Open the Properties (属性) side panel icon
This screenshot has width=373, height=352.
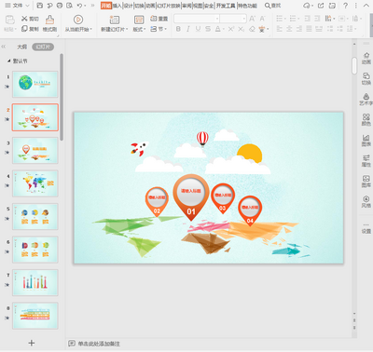click(366, 160)
